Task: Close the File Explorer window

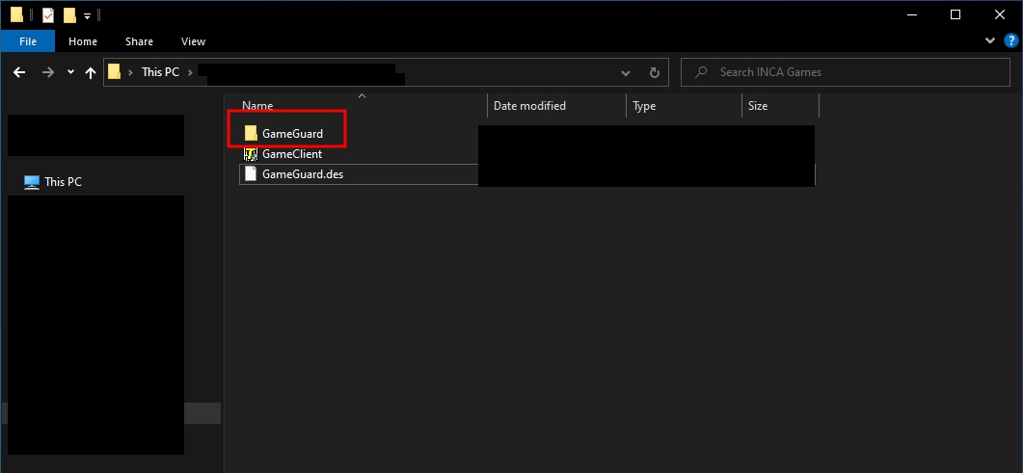Action: (1000, 14)
